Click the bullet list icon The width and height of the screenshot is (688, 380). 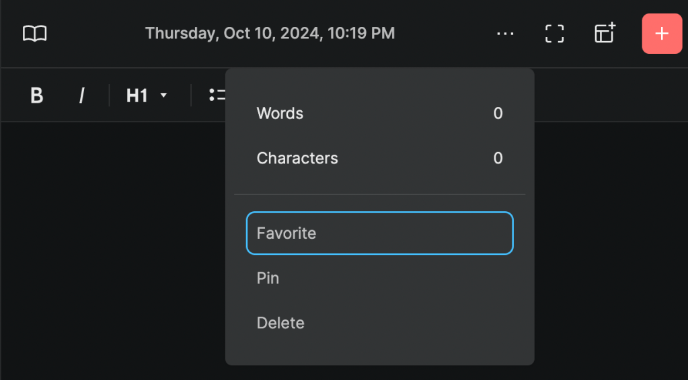[x=217, y=96]
